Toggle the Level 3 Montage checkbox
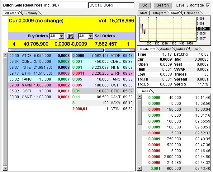The image size is (213, 172). (x=208, y=5)
